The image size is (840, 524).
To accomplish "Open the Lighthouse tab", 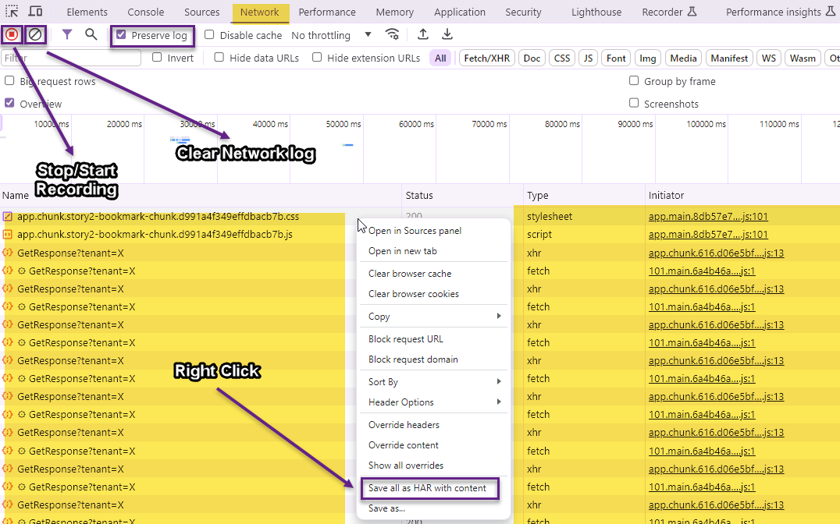I will point(596,12).
